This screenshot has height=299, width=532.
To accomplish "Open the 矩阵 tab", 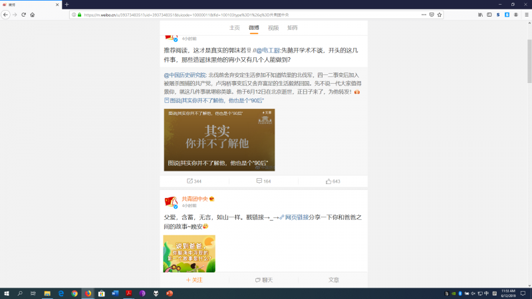I will click(x=293, y=28).
